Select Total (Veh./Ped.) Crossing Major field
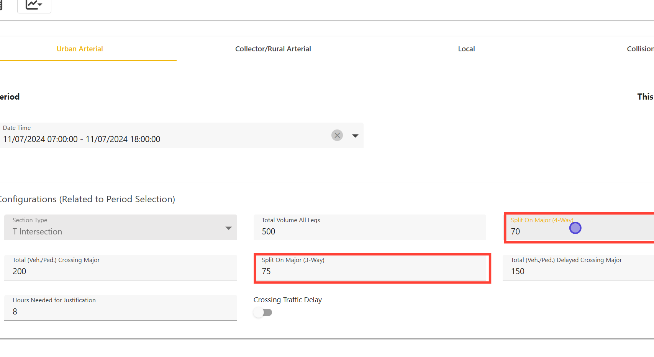This screenshot has height=357, width=654. [120, 271]
